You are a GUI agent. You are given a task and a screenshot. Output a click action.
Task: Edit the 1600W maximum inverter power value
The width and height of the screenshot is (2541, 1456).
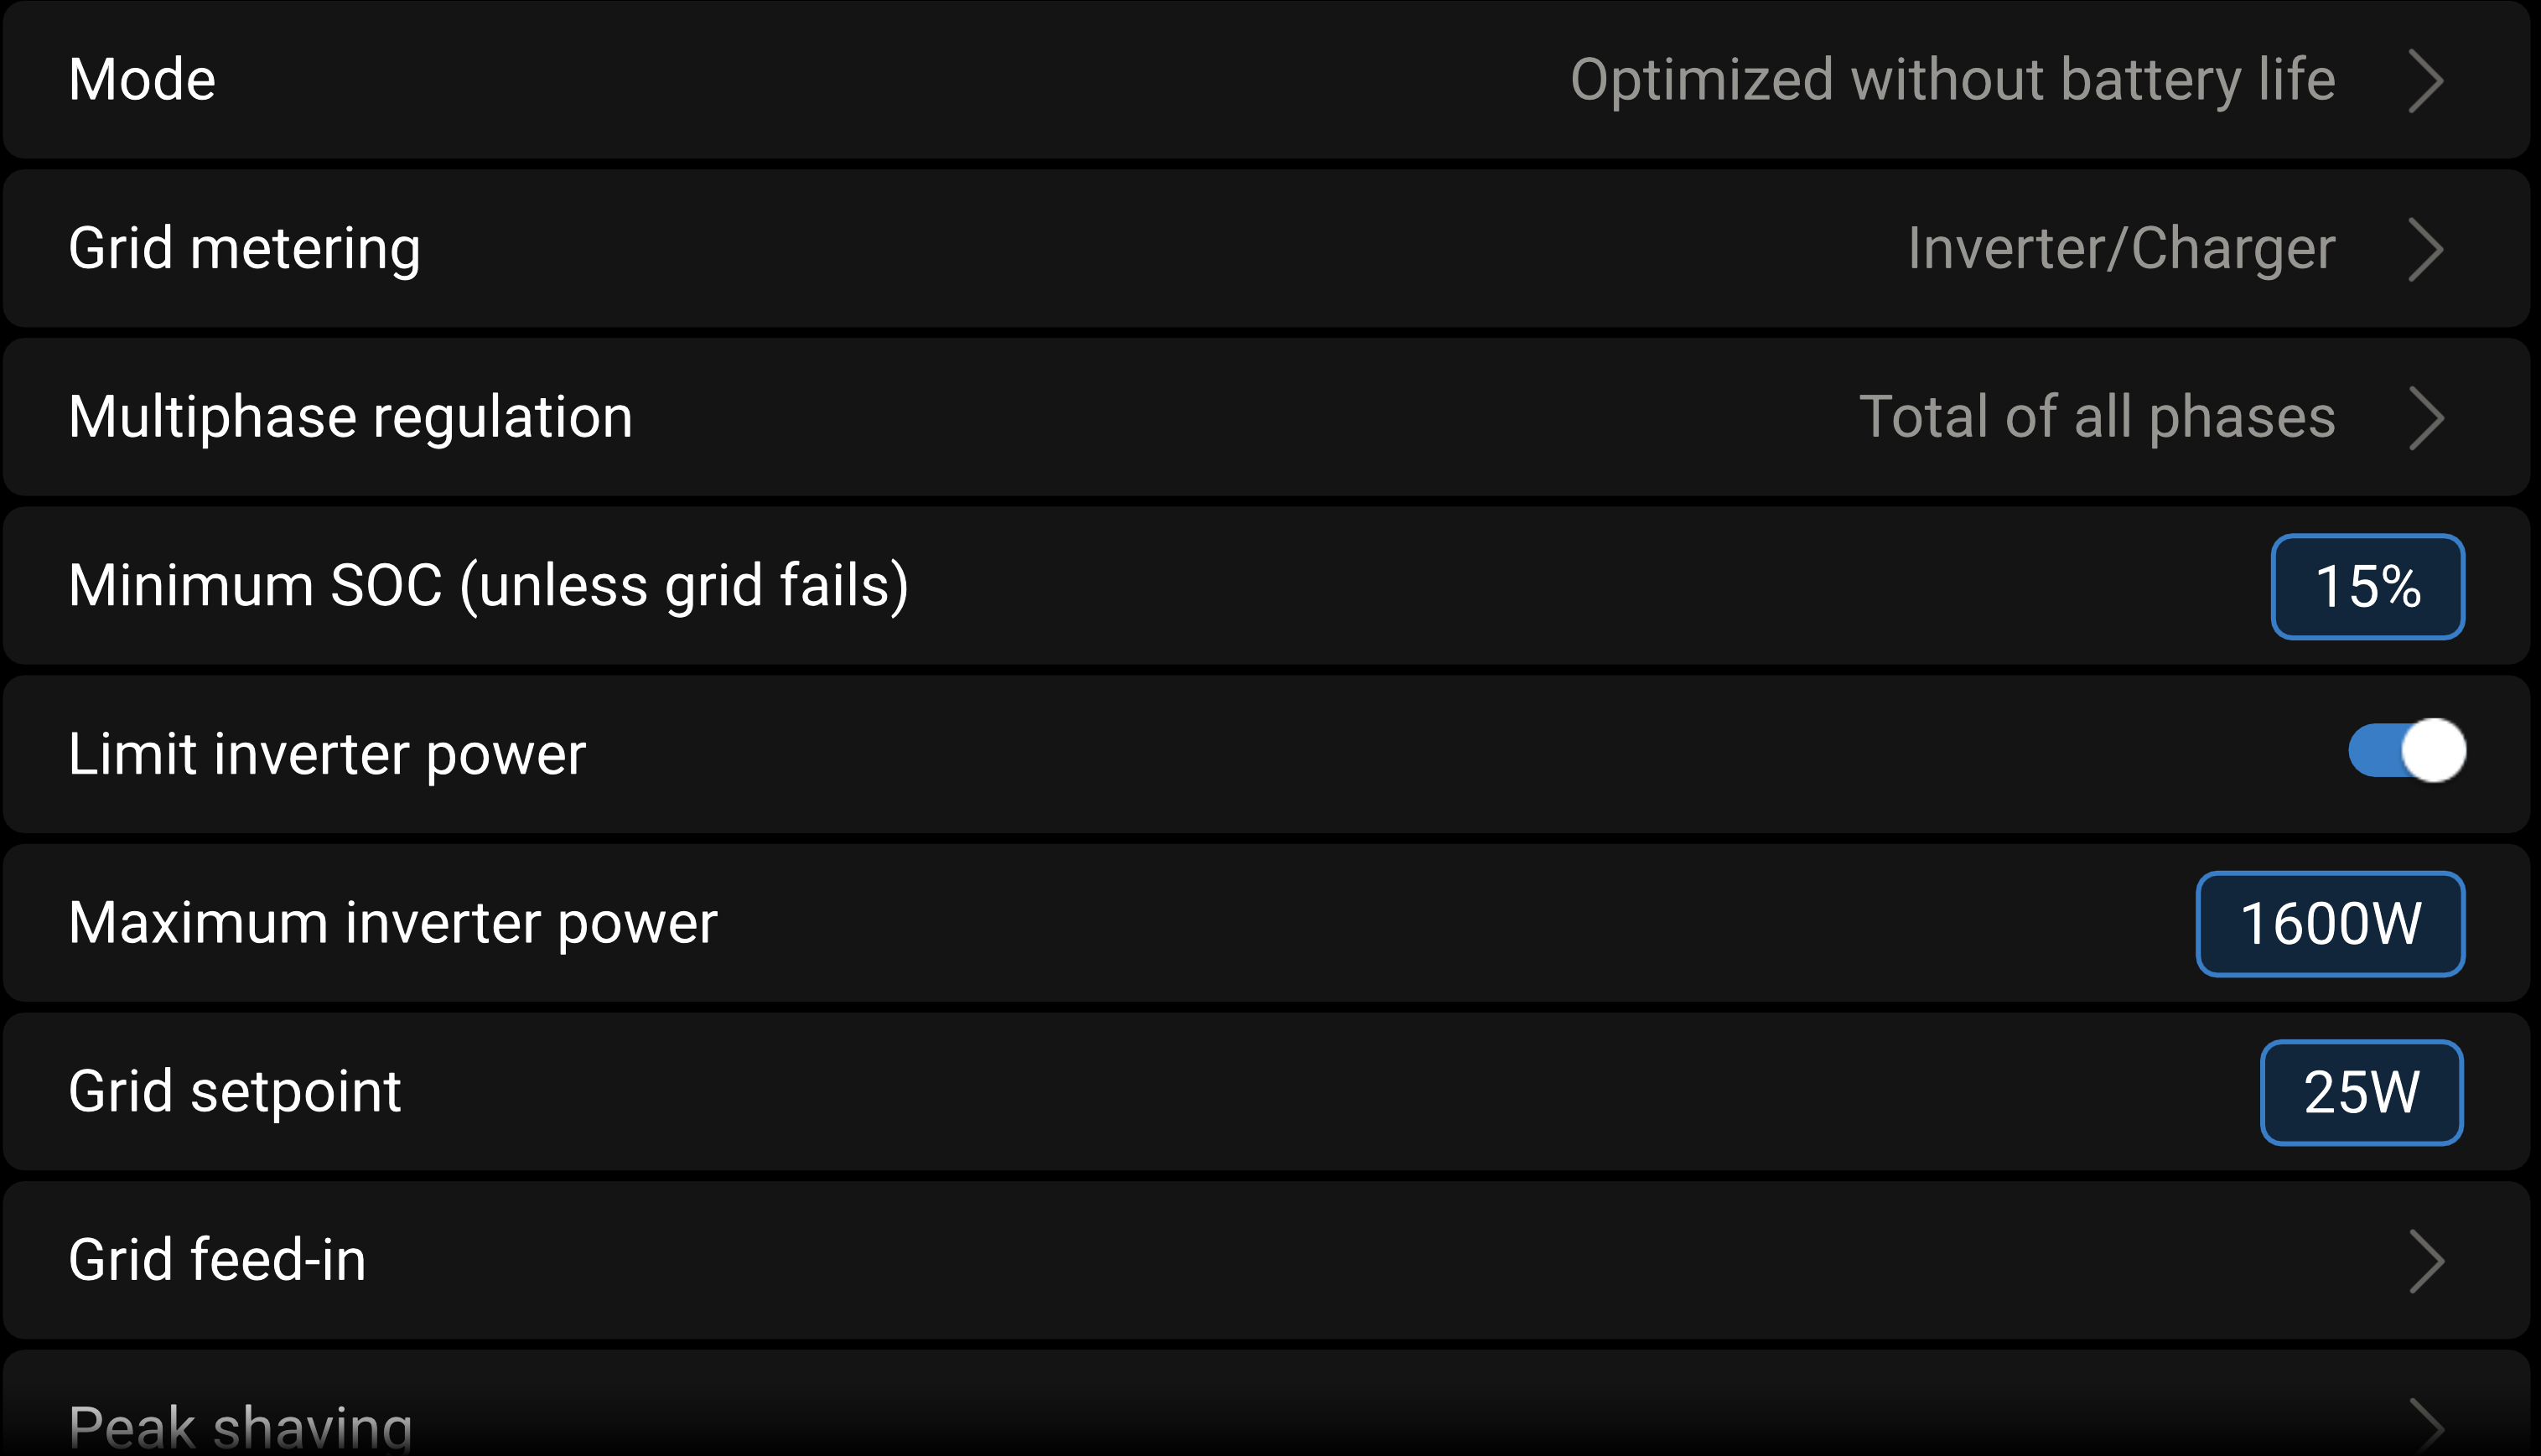[x=2329, y=924]
